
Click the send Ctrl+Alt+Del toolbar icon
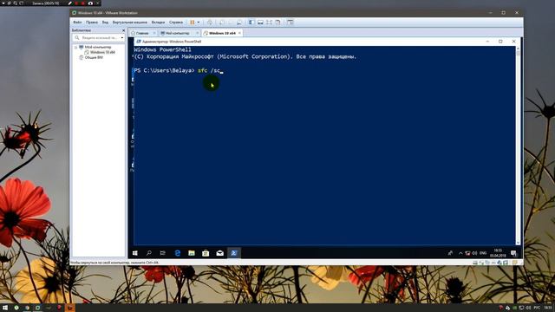click(210, 23)
